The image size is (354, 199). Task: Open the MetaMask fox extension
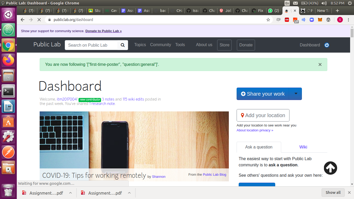pyautogui.click(x=320, y=20)
